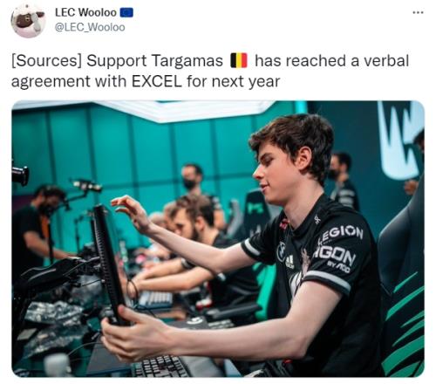Select the word "Targamas" in the tweet
The image size is (436, 384).
pyautogui.click(x=187, y=61)
